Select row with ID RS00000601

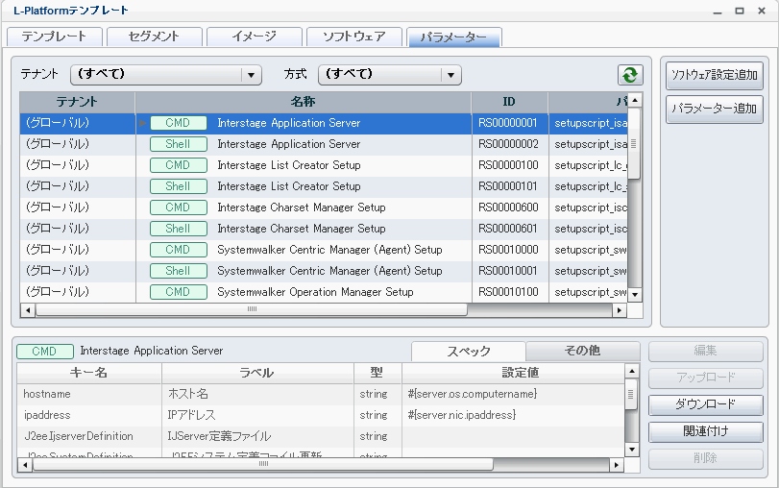[324, 229]
